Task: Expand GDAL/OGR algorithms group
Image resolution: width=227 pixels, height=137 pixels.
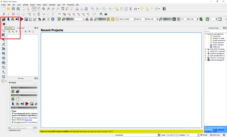Action: (206, 49)
